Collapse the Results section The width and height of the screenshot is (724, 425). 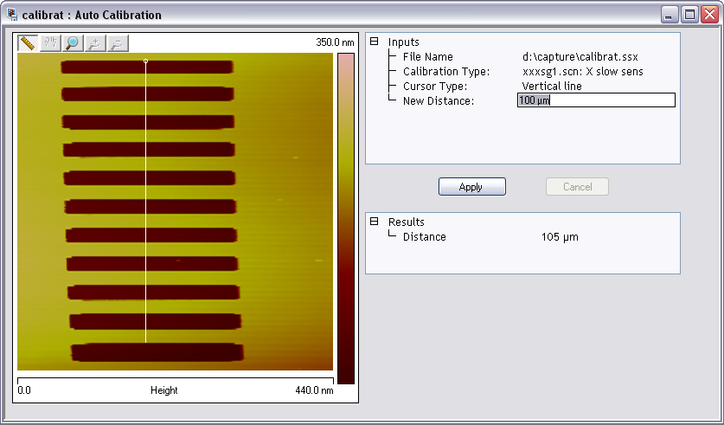point(375,222)
